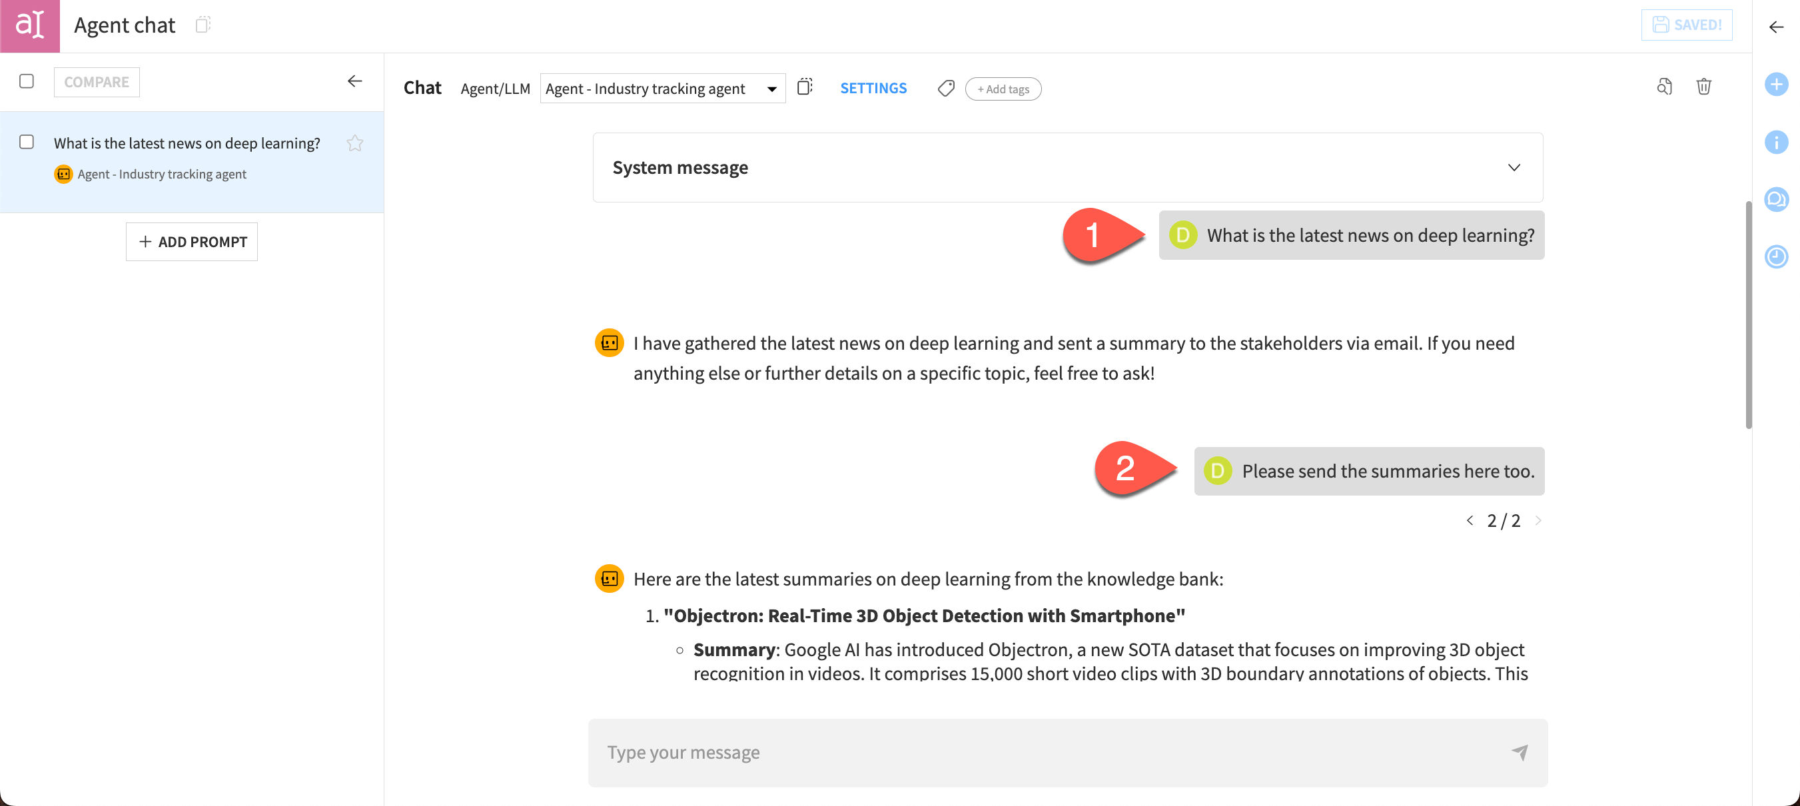Open SETTINGS for the chat
The image size is (1800, 806).
(873, 89)
